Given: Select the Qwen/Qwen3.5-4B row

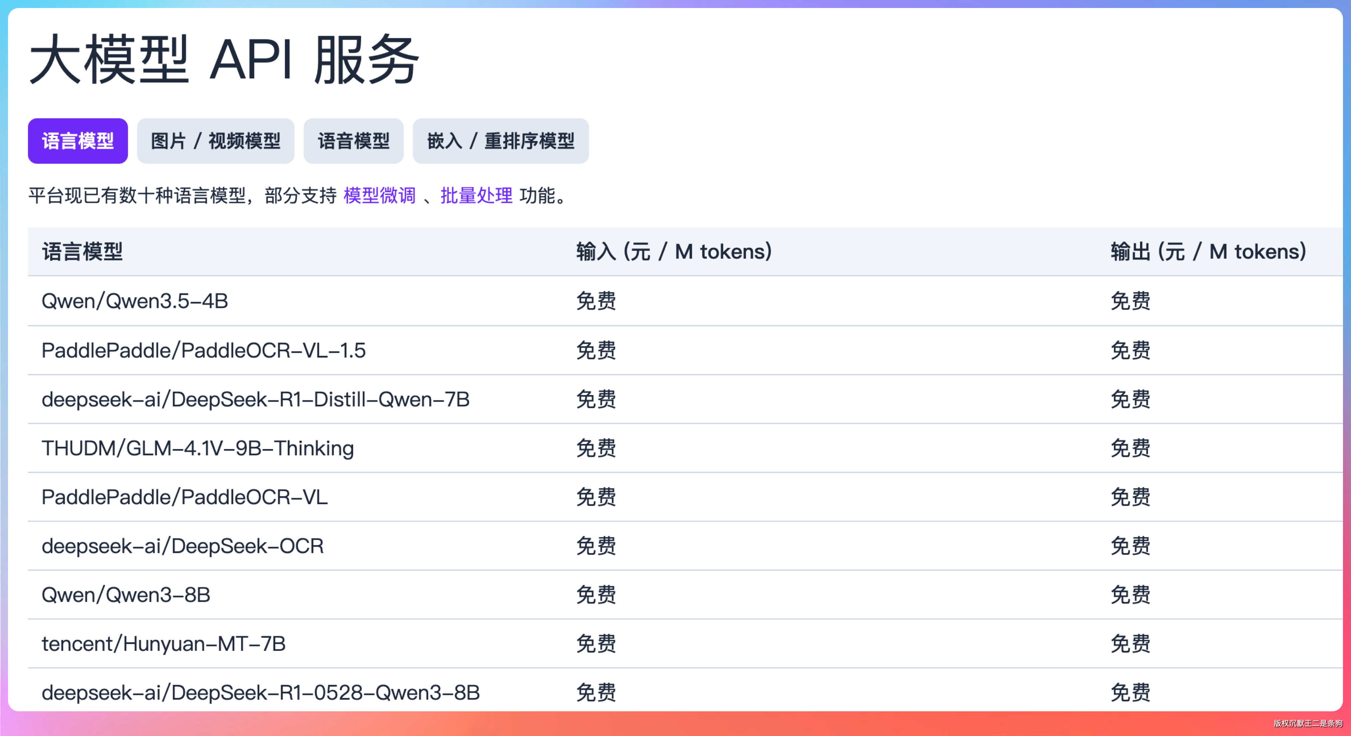Looking at the screenshot, I should pos(135,301).
